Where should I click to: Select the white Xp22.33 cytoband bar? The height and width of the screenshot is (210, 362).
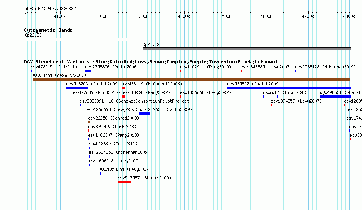[83, 39]
